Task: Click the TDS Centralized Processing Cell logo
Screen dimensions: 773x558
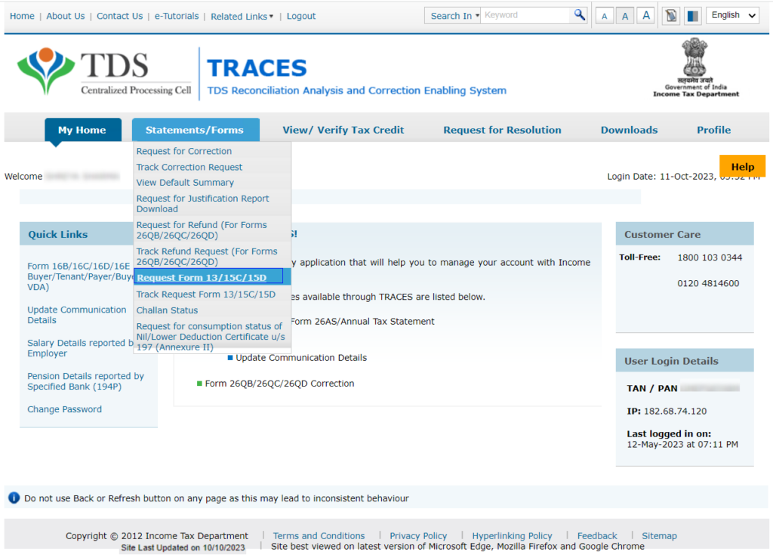Action: 104,72
